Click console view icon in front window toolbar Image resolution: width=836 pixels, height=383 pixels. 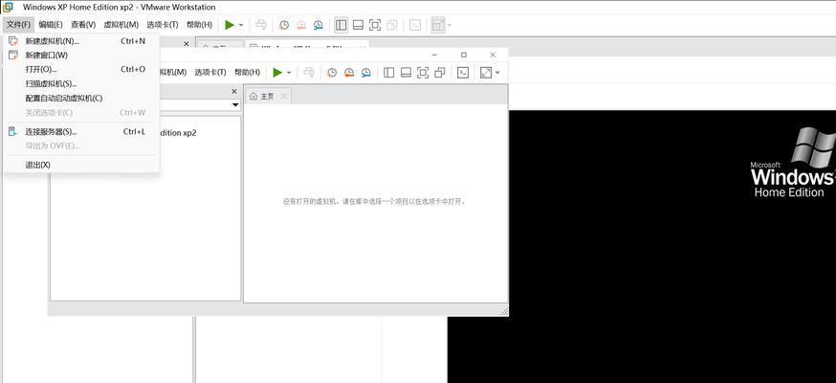(x=463, y=72)
